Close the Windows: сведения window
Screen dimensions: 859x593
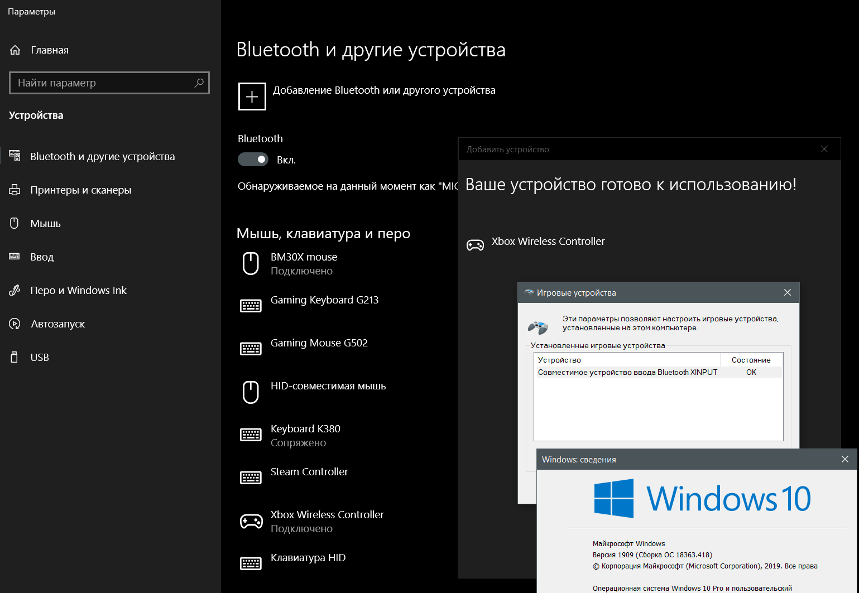845,459
